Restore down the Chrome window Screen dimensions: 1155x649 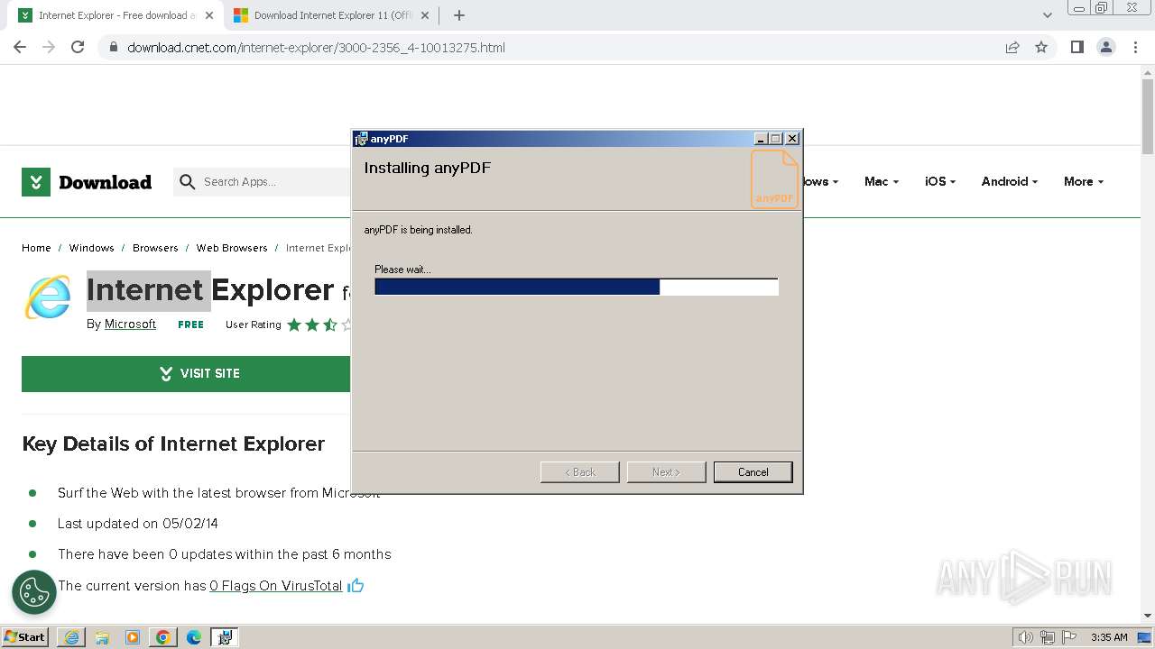click(x=1102, y=7)
